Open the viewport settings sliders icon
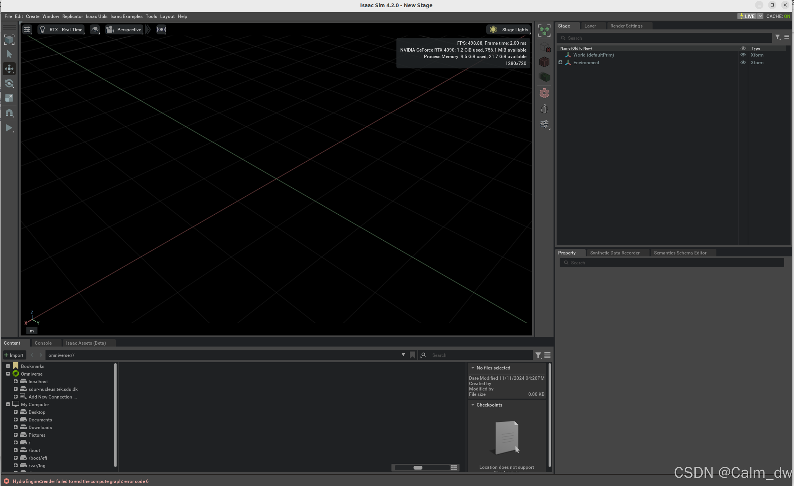This screenshot has height=486, width=794. 27,29
